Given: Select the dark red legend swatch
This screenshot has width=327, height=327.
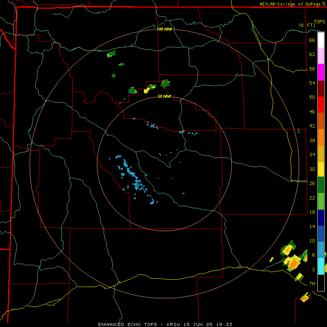Looking at the screenshot, I should pyautogui.click(x=321, y=88).
